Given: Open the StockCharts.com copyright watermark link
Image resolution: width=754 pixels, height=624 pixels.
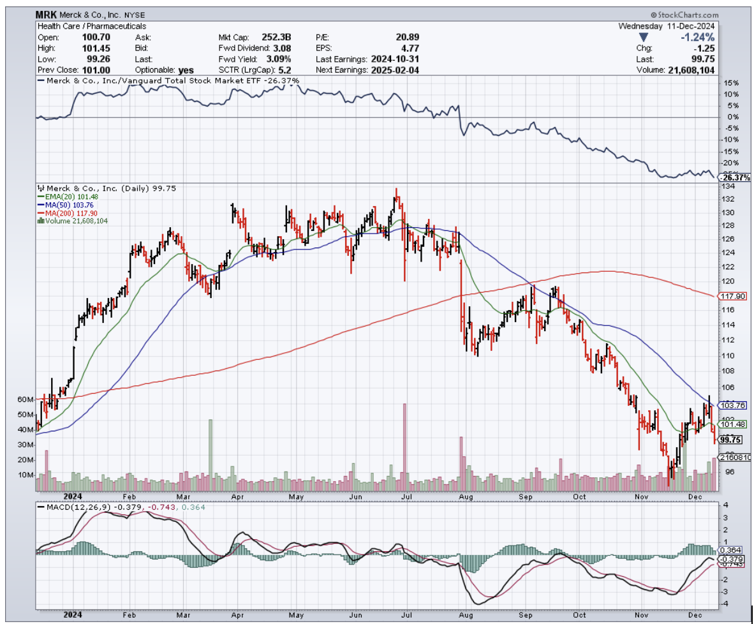Looking at the screenshot, I should [x=684, y=15].
